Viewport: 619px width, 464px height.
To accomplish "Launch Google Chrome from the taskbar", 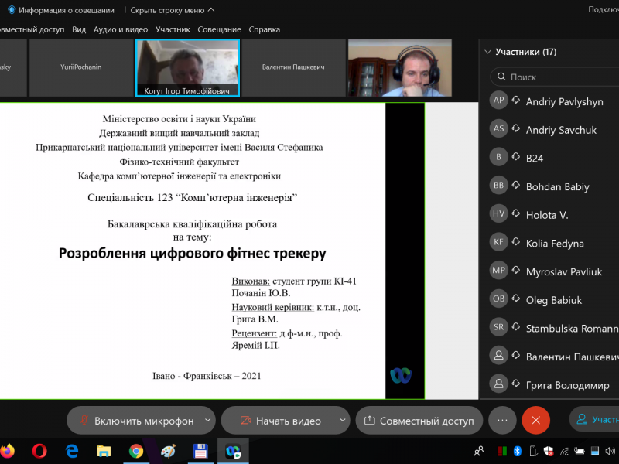I will (136, 450).
